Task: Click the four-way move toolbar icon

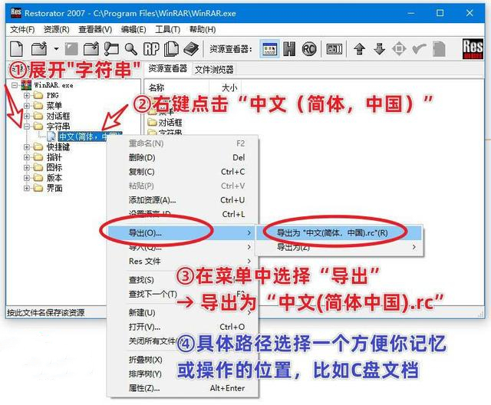Action: click(x=399, y=49)
